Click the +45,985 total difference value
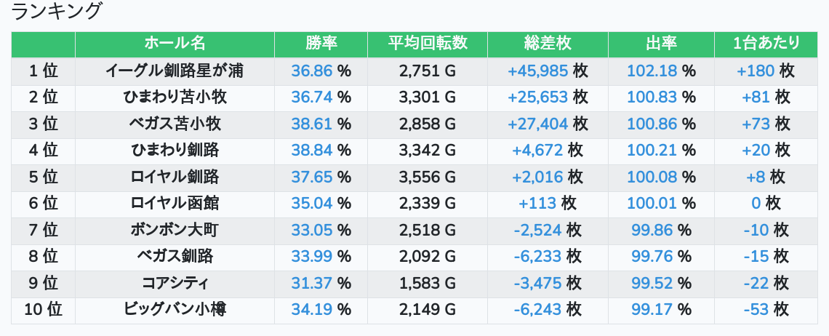 [x=538, y=71]
